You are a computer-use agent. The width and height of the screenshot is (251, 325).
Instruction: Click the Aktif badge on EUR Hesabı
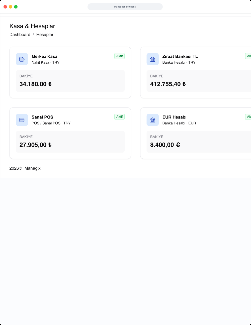tap(248, 117)
